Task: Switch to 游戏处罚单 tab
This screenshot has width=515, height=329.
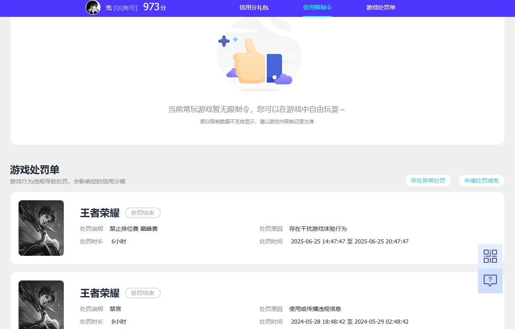Action: tap(381, 7)
